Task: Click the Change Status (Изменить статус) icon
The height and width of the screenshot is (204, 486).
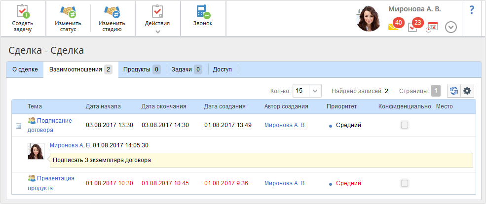Action: pyautogui.click(x=68, y=12)
